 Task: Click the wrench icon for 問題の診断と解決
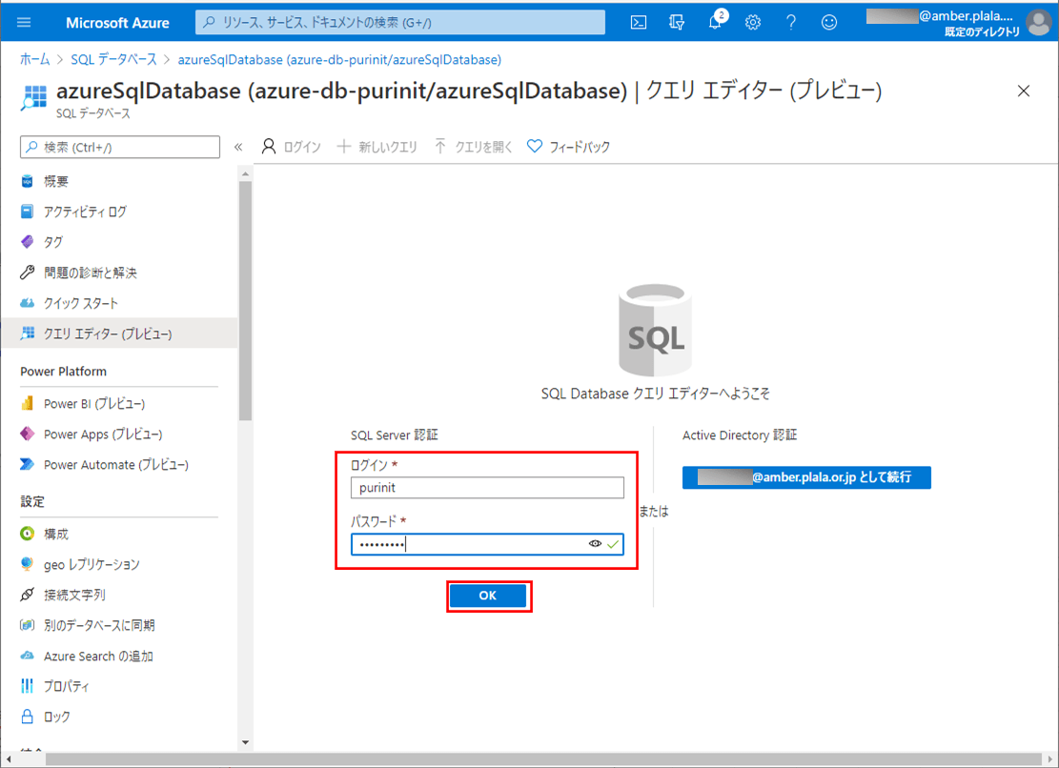click(27, 272)
